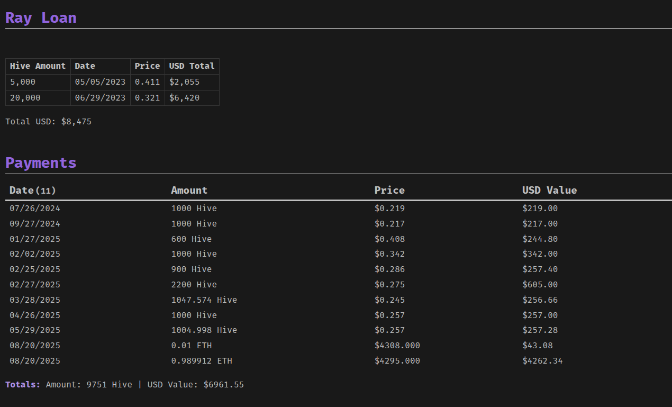
Task: Select the 20,000 Hive amount cell
Action: 25,98
